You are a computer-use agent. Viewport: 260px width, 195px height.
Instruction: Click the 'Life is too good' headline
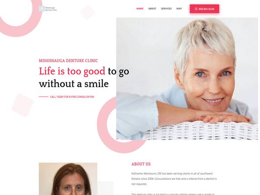pyautogui.click(x=72, y=71)
